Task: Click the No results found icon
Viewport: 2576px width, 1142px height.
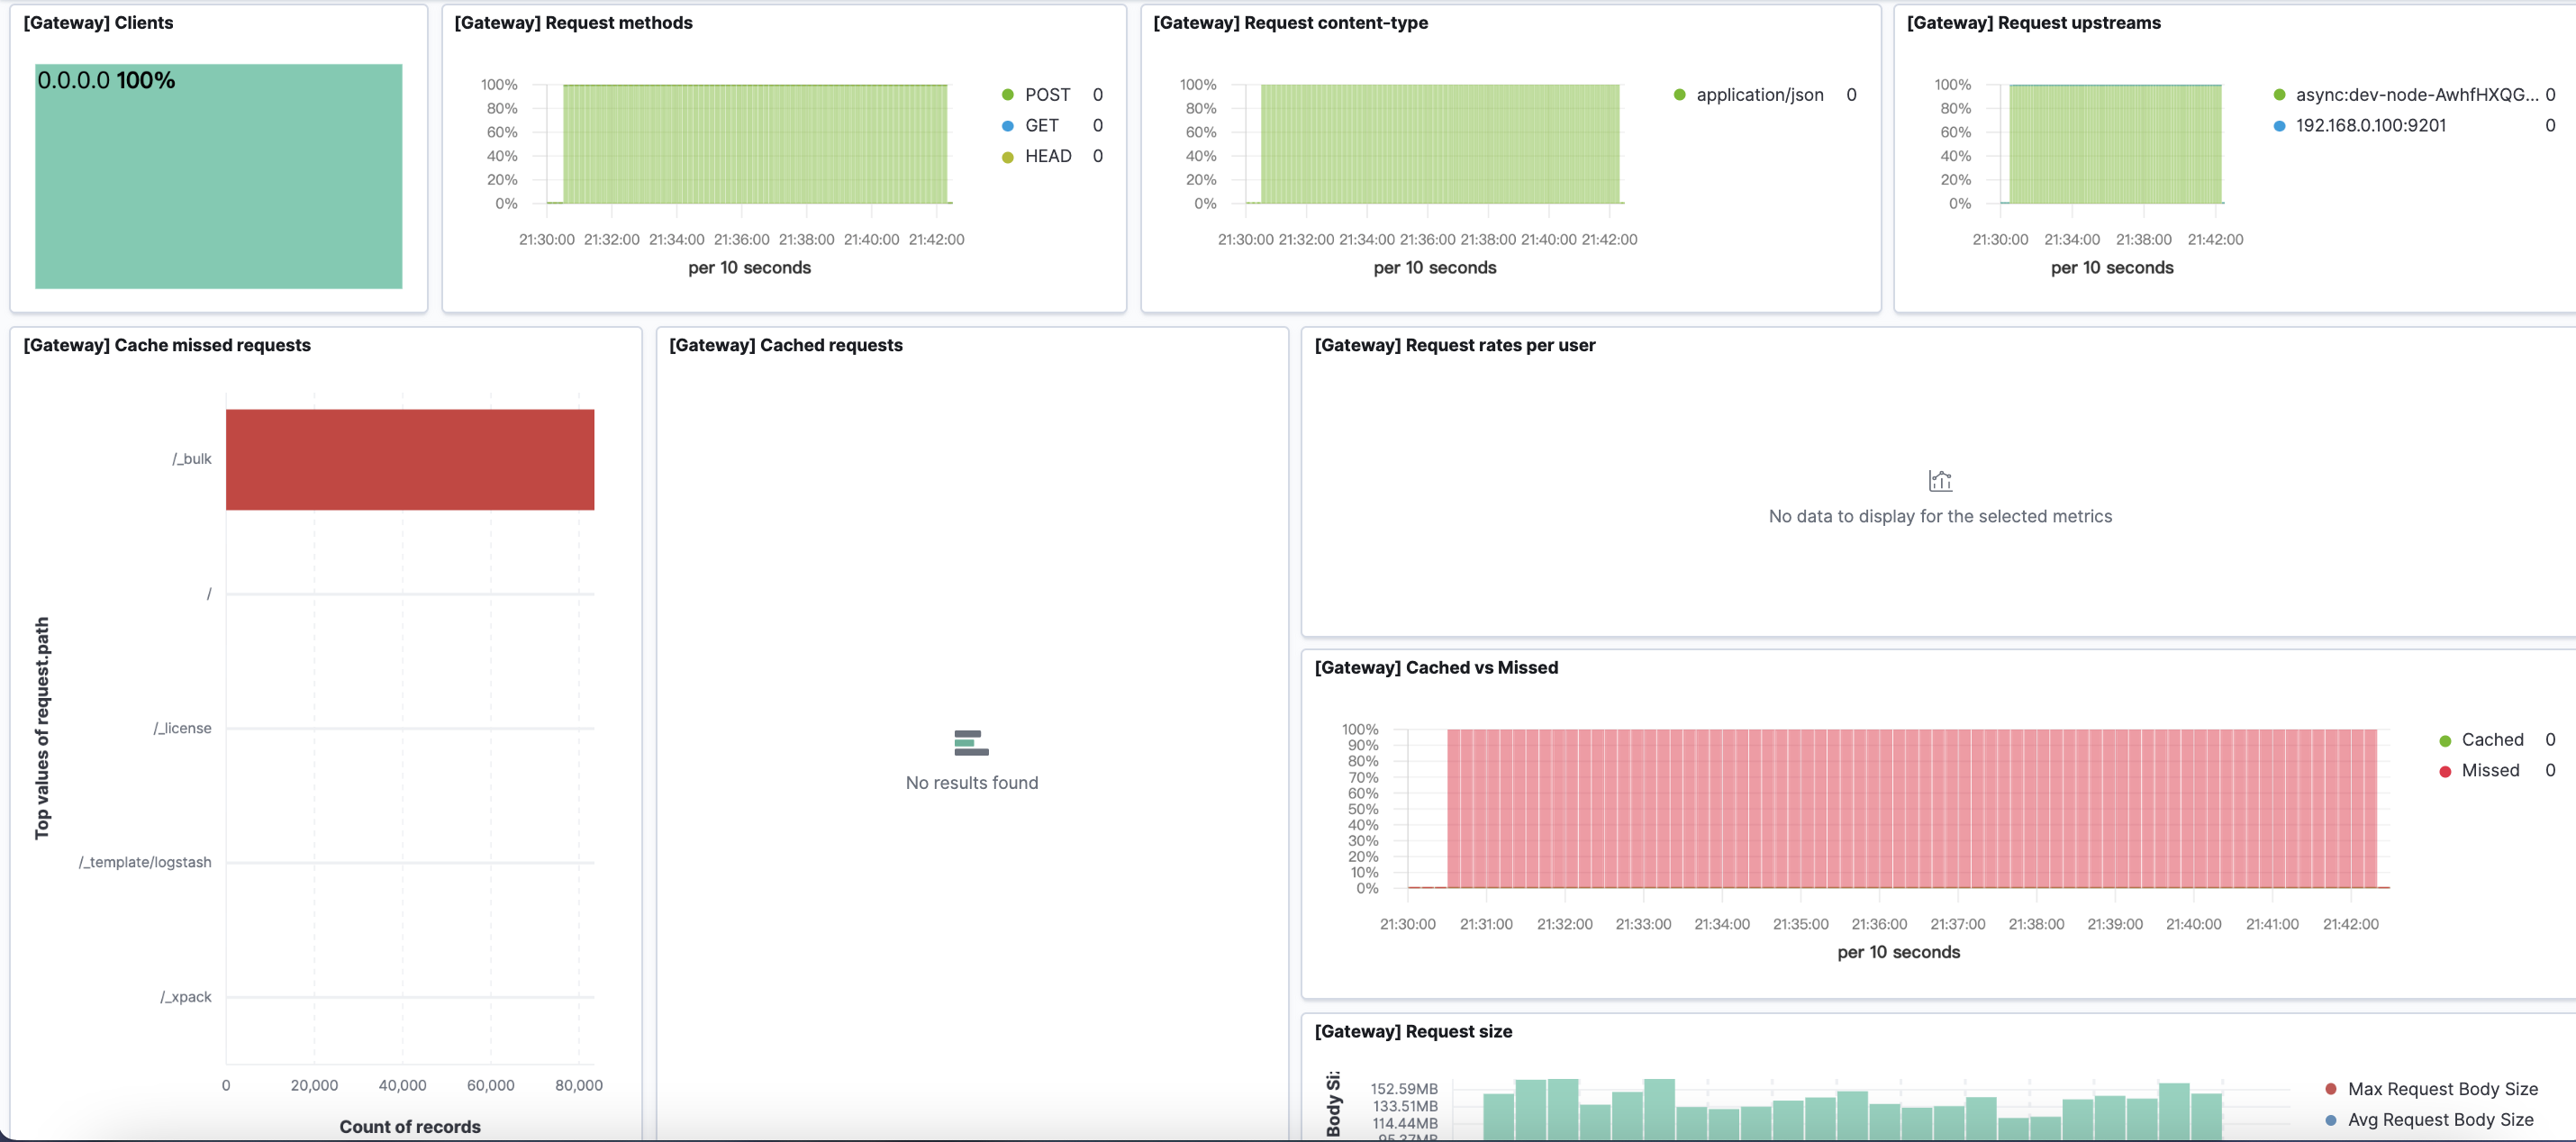Action: coord(971,742)
